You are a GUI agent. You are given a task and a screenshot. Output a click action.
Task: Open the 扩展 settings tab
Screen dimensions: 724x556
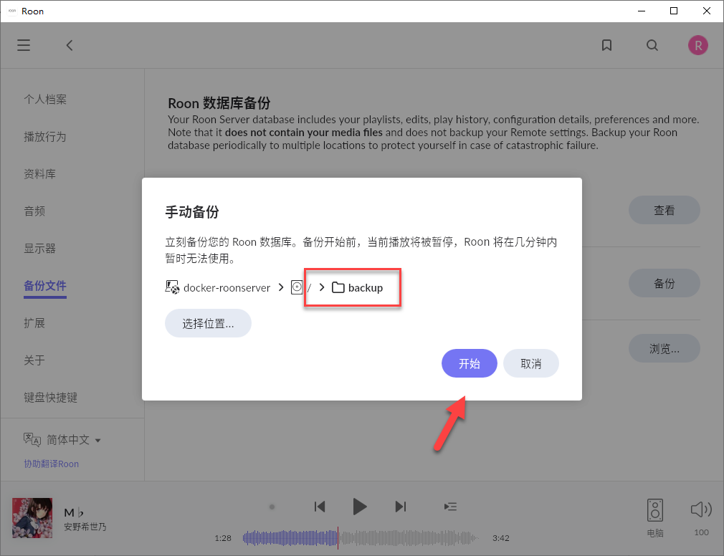point(34,323)
